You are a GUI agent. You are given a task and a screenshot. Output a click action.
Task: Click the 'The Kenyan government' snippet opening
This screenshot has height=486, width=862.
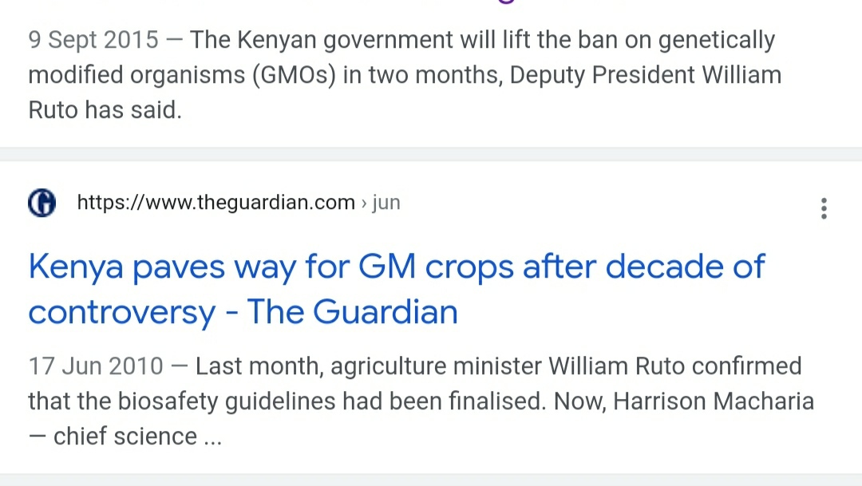coord(321,40)
